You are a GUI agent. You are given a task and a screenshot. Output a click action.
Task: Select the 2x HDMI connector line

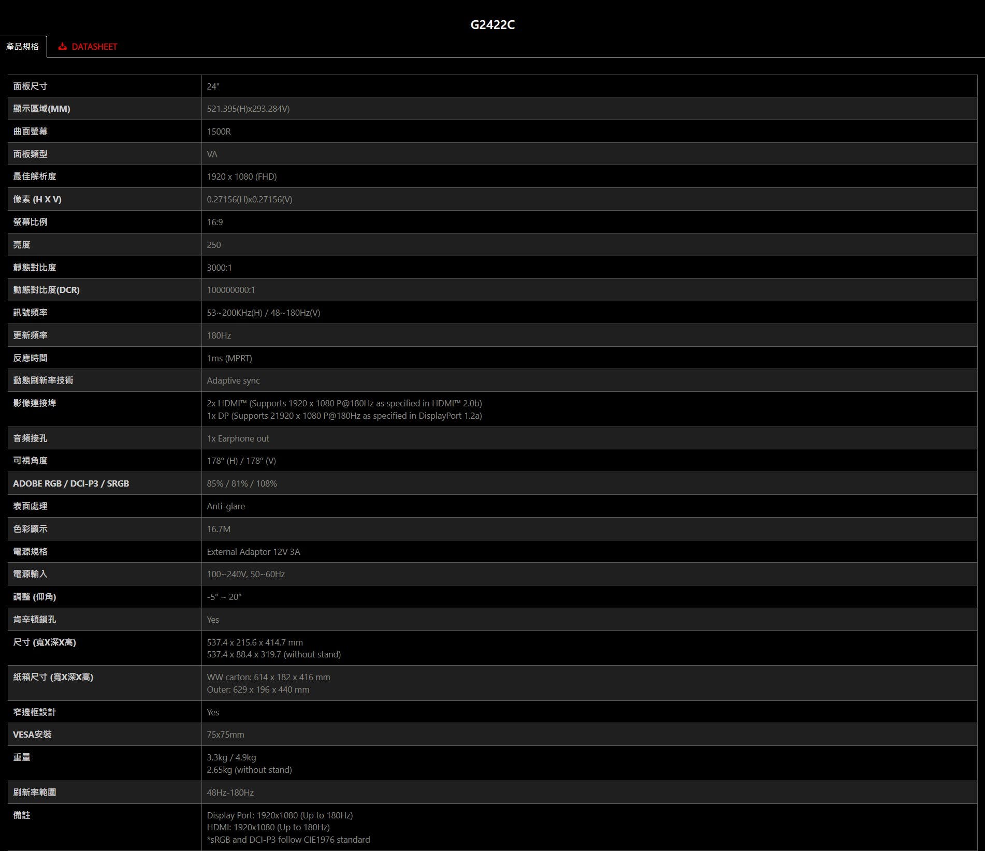tap(344, 403)
